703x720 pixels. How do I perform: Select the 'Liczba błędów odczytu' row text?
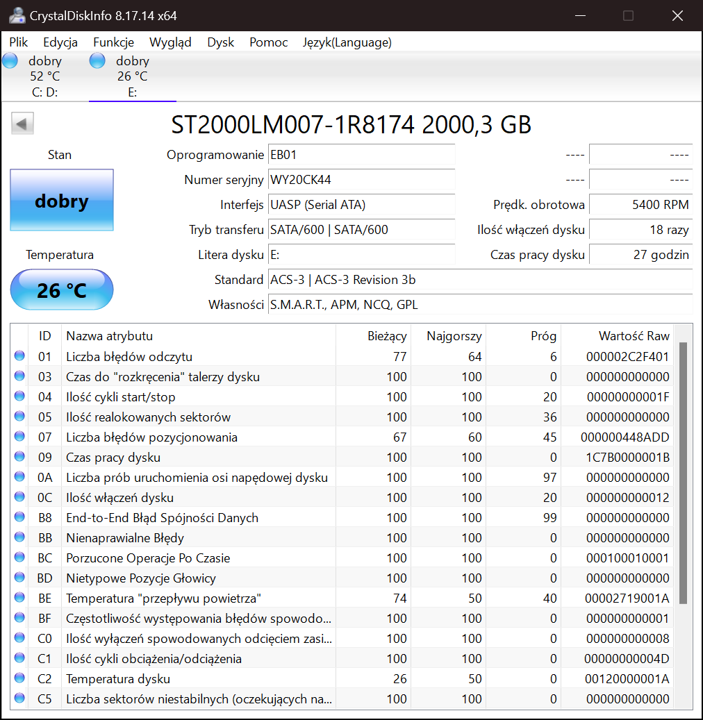pos(129,356)
